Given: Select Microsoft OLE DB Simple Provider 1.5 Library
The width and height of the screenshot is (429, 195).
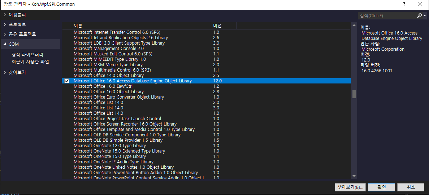Looking at the screenshot, I should click(207, 140).
